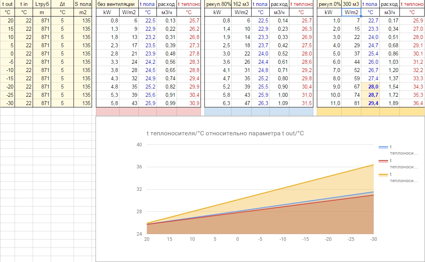Click the bold blue 28,0 floor cell
Image resolution: width=425 pixels, height=262 pixels.
370,87
